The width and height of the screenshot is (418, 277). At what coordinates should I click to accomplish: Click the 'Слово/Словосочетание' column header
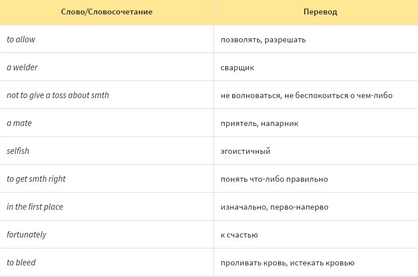(107, 12)
